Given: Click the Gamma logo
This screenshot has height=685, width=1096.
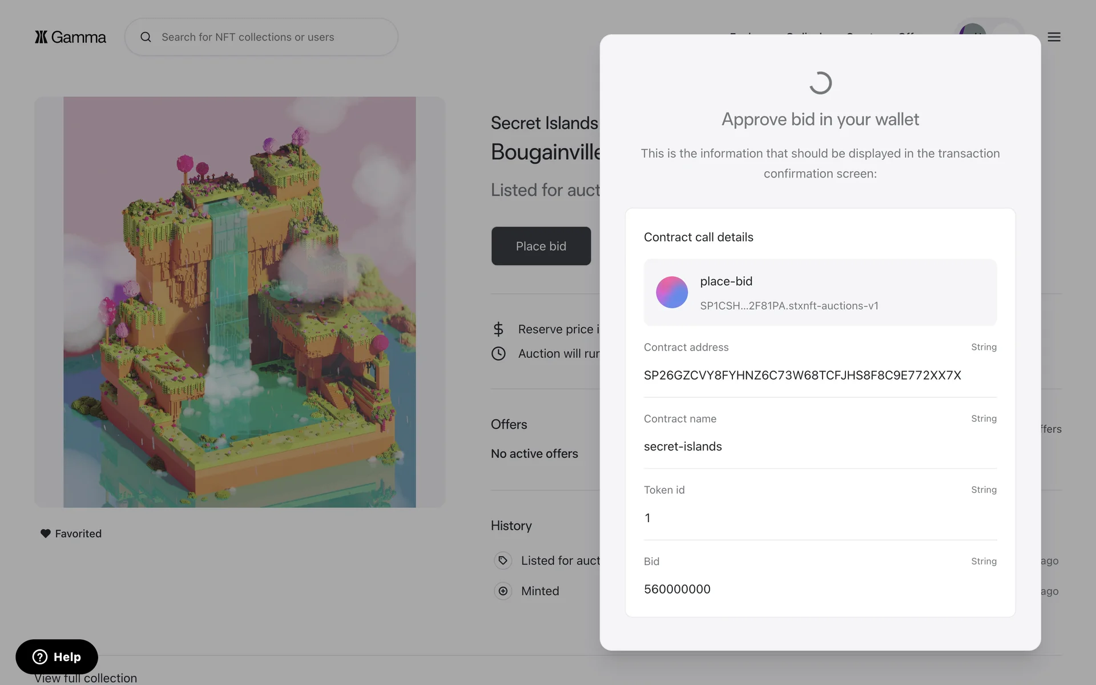Looking at the screenshot, I should (70, 37).
